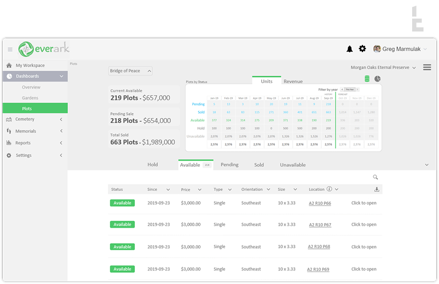The image size is (439, 284).
Task: Open Morgan Oaks Eternal Preserve dropdown
Action: coord(383,68)
